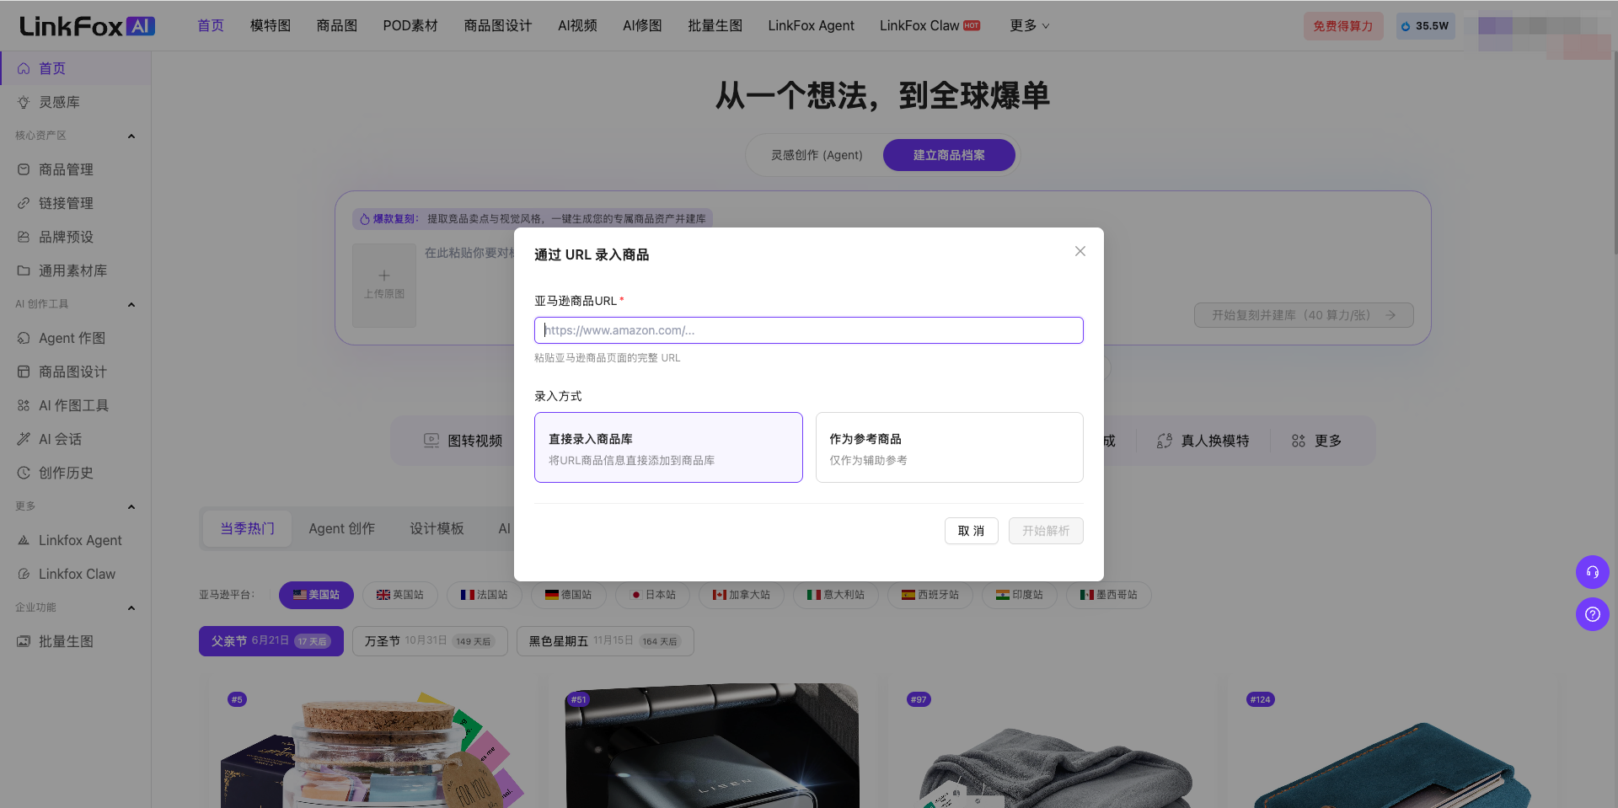The width and height of the screenshot is (1618, 808).
Task: Click the 开始解析 button
Action: [1046, 531]
